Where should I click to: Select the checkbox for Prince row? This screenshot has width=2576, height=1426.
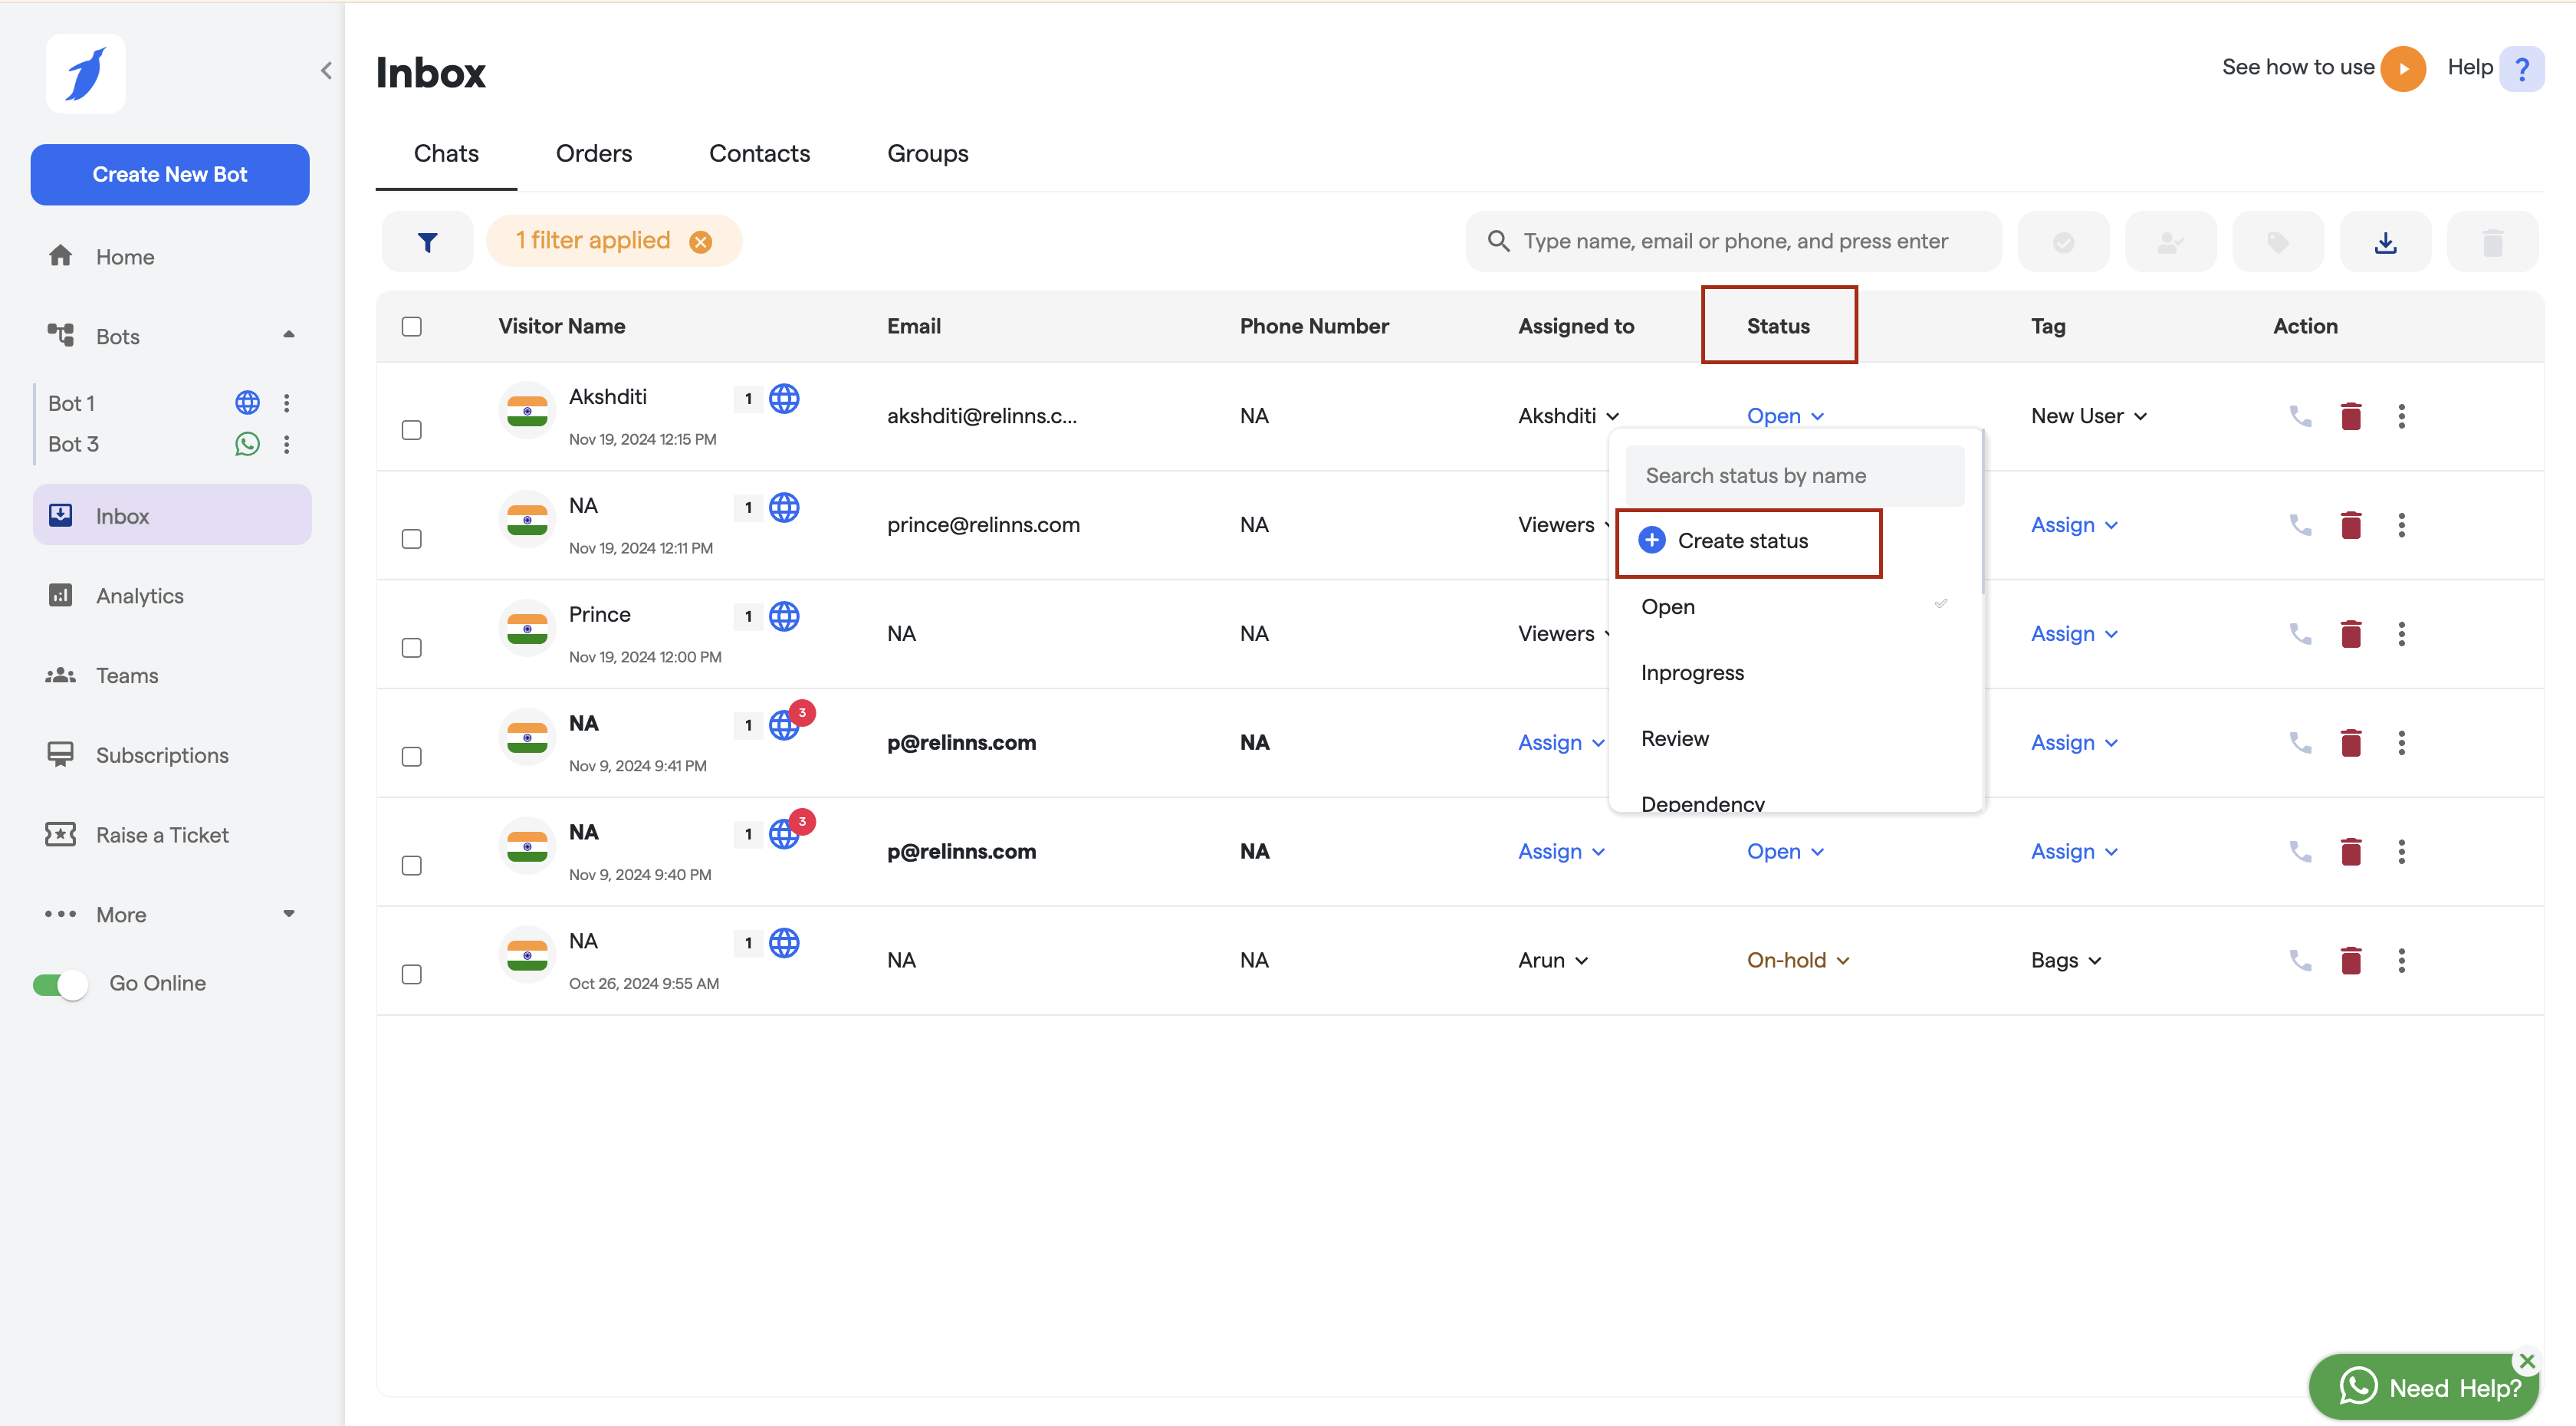(411, 648)
